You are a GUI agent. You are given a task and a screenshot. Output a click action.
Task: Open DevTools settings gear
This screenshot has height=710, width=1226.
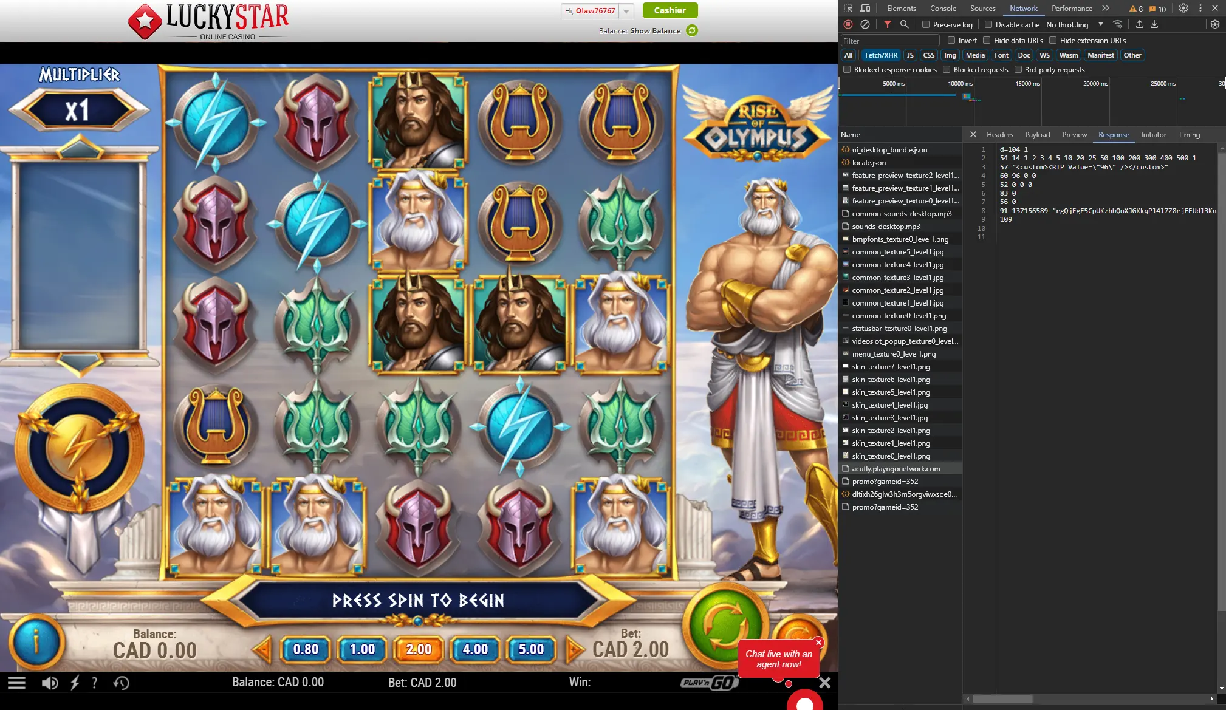pos(1183,9)
